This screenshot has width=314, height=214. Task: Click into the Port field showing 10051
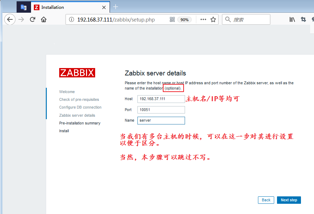[x=161, y=110]
